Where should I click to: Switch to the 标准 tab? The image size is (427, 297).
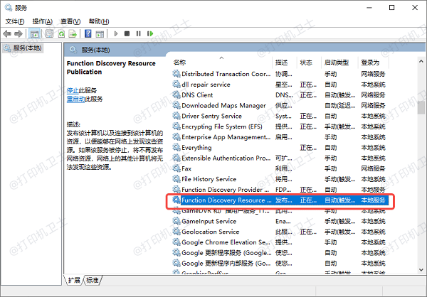coord(93,280)
